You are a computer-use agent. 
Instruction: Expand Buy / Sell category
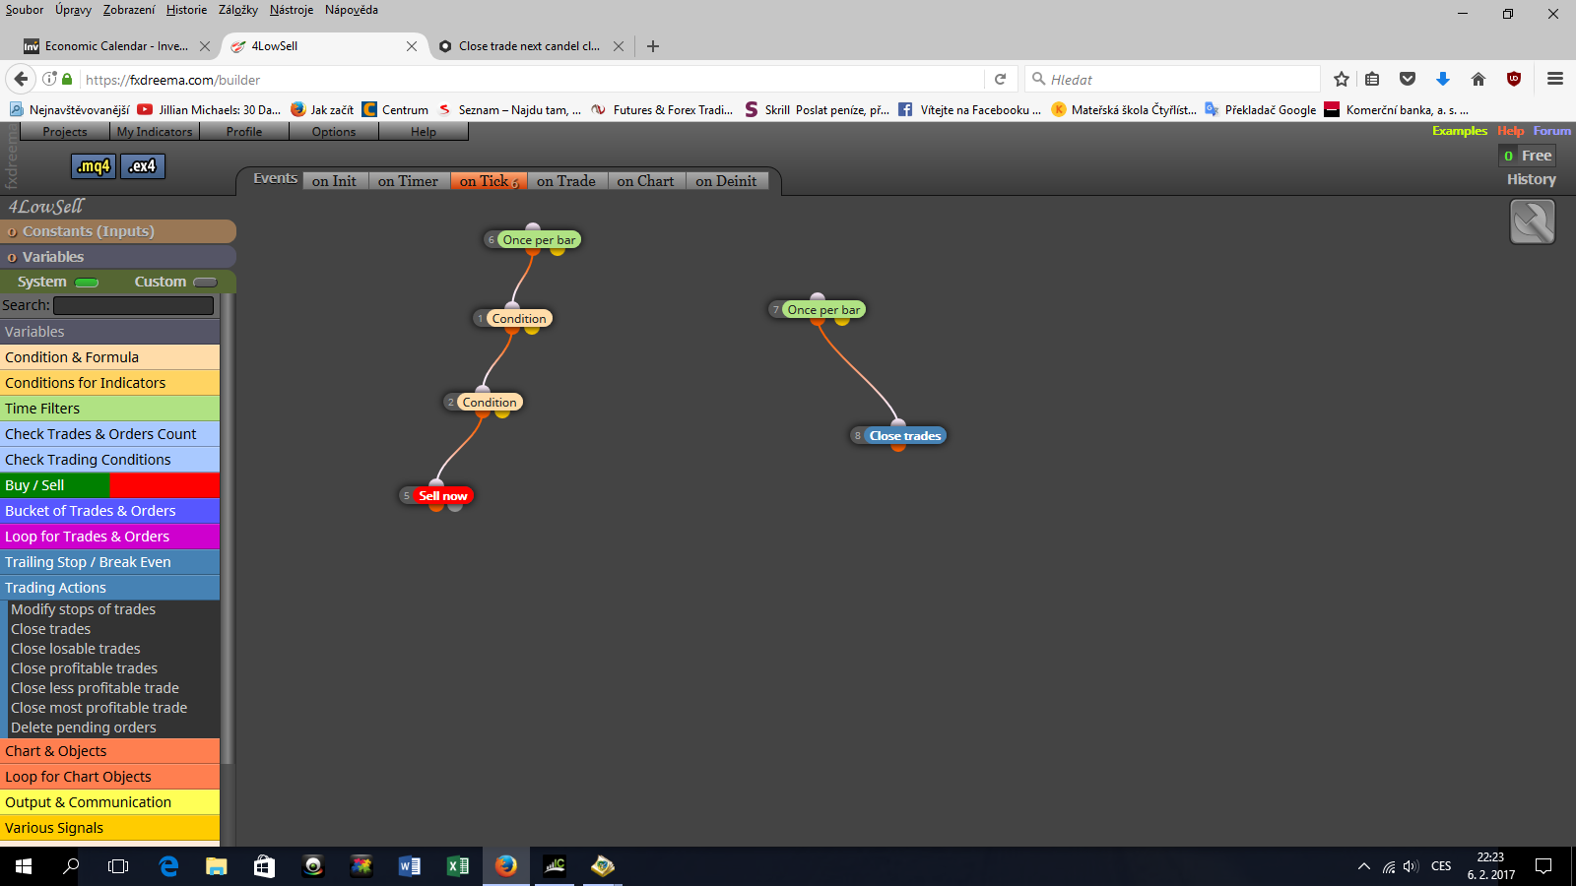109,485
